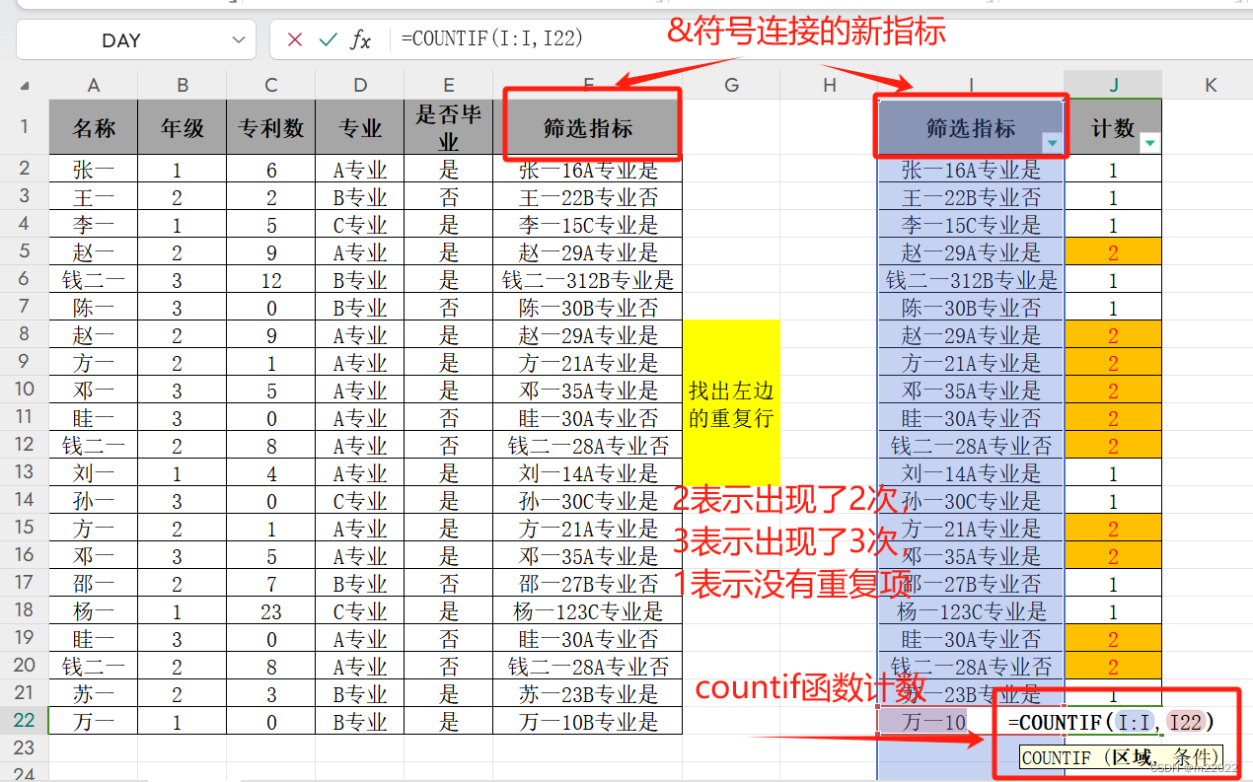The image size is (1253, 782).
Task: Select 苏一23B专业是 in column F
Action: 588,693
